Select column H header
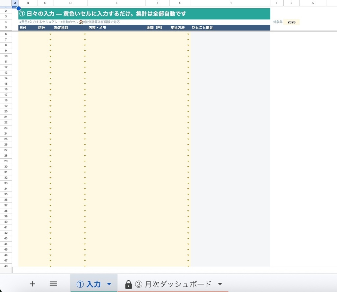 click(230, 3)
